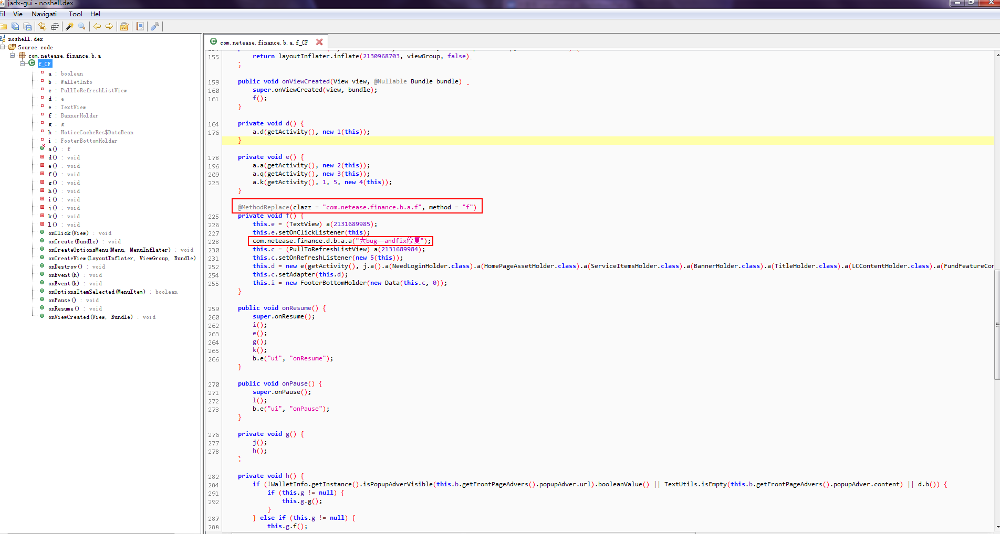Open file via folder toolbar icon
The height and width of the screenshot is (534, 1000).
(3, 26)
